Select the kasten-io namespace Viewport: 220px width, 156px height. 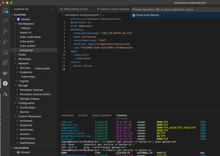click(26, 32)
